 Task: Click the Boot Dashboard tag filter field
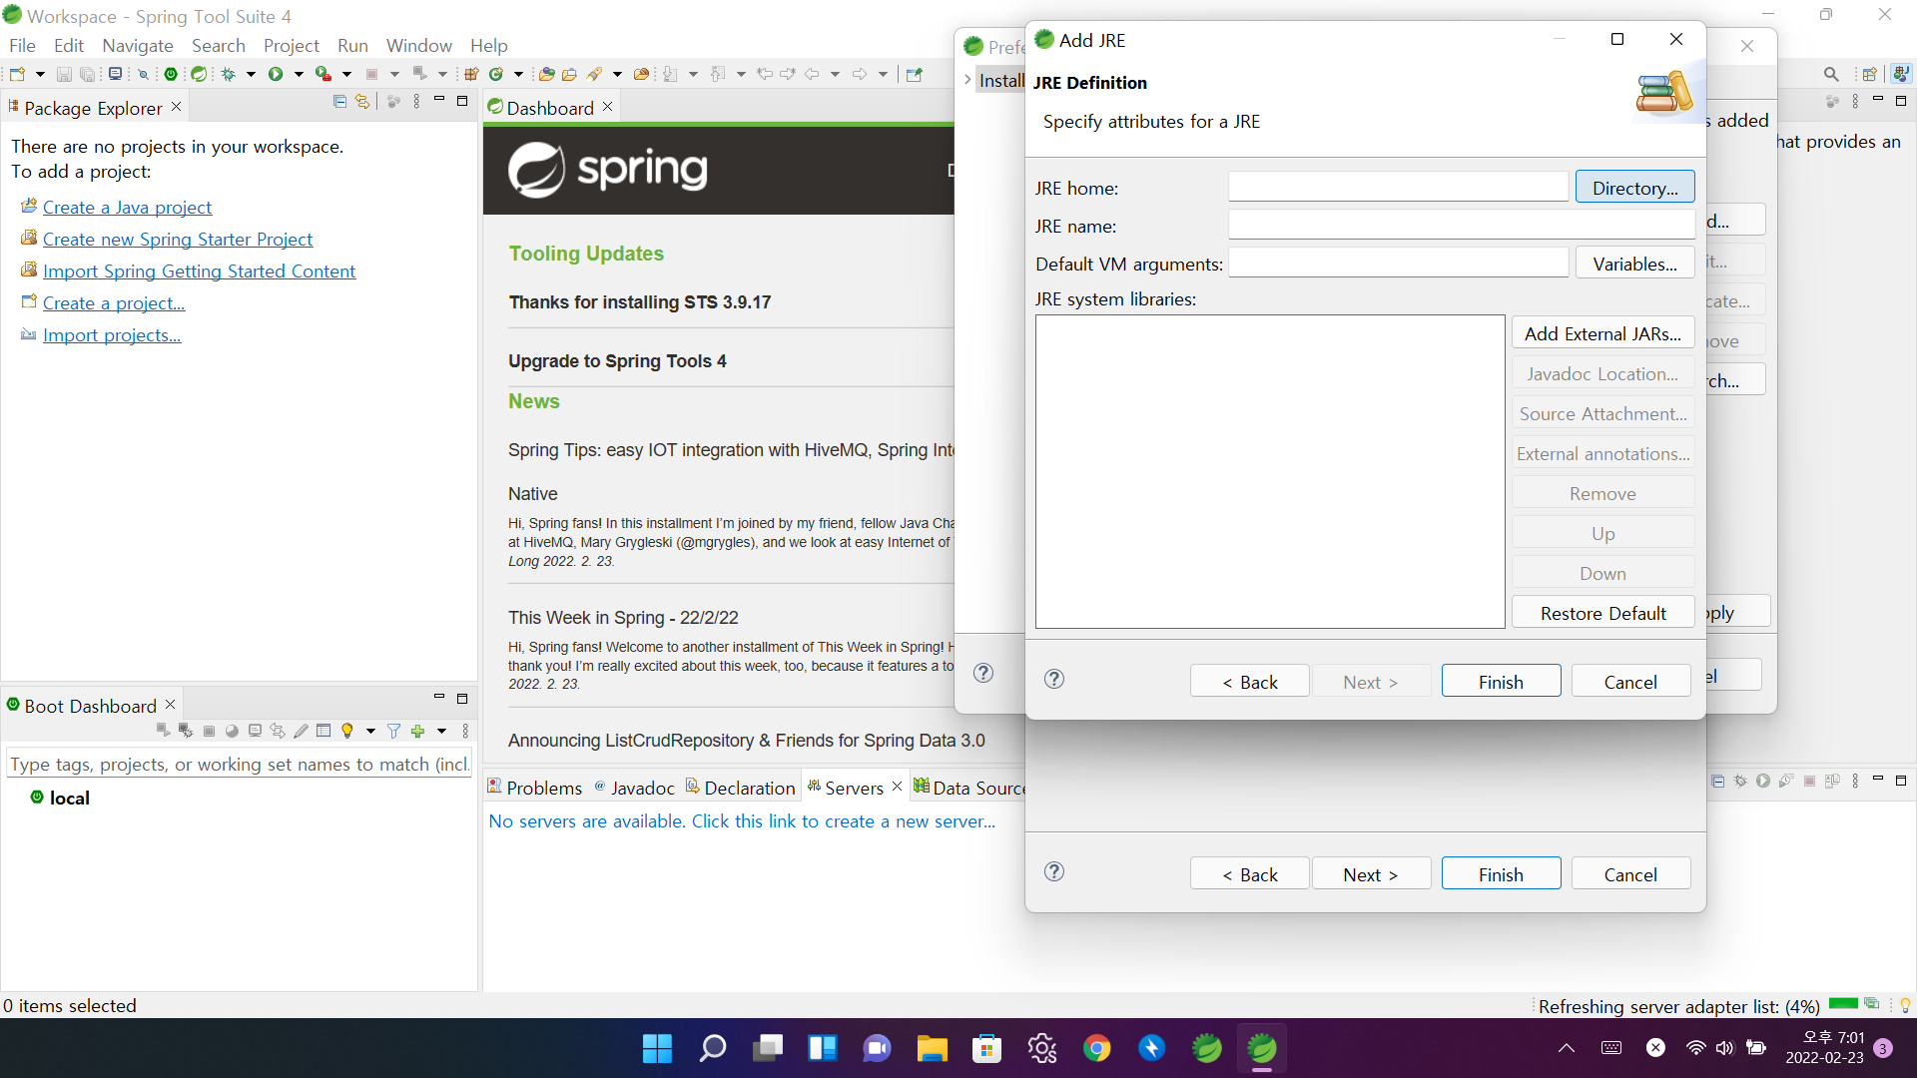click(x=238, y=765)
